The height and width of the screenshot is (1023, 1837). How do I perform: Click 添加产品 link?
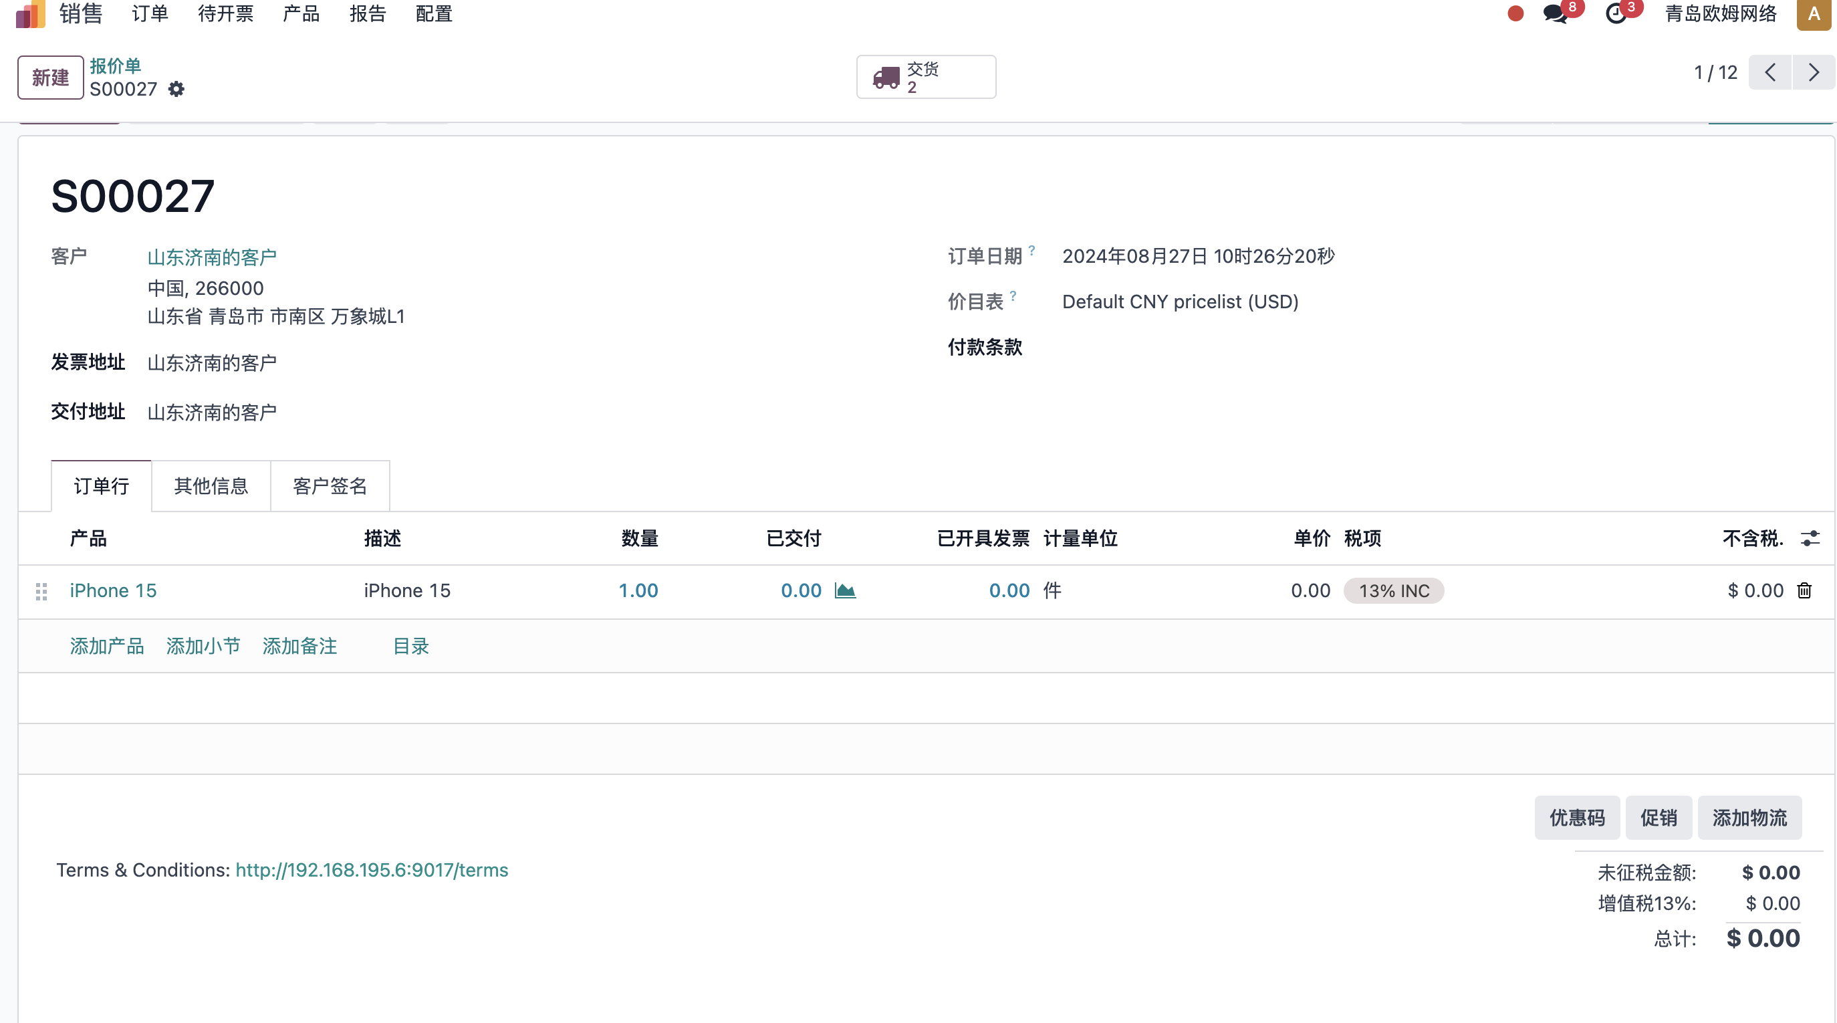(107, 647)
